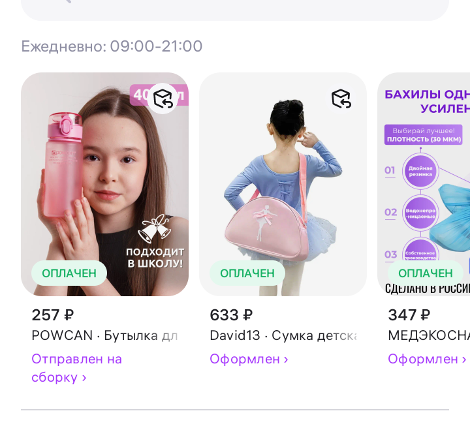Tap the 633 ₽ price label
Image resolution: width=470 pixels, height=428 pixels.
tap(231, 315)
